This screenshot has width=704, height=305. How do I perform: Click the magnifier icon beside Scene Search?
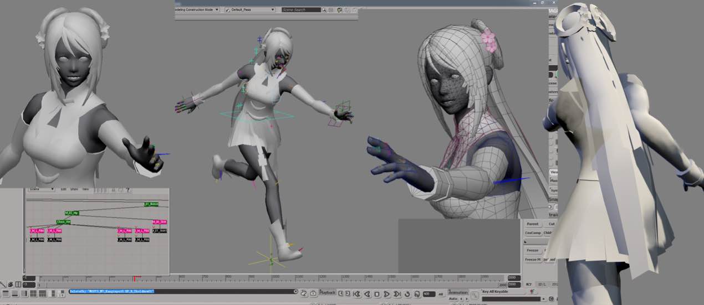324,9
